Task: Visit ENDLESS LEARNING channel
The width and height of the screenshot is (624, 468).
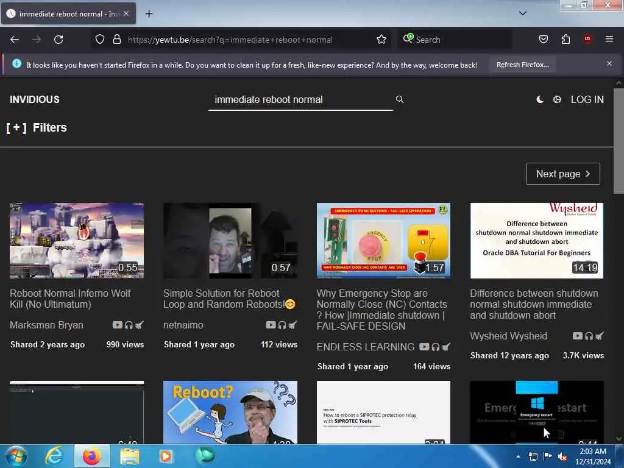Action: point(366,347)
